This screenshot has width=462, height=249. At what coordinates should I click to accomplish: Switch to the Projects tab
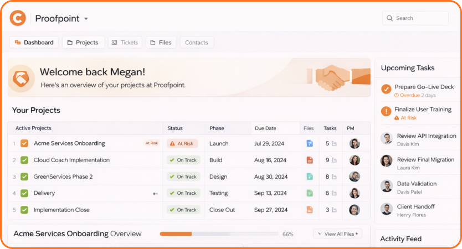pos(83,43)
